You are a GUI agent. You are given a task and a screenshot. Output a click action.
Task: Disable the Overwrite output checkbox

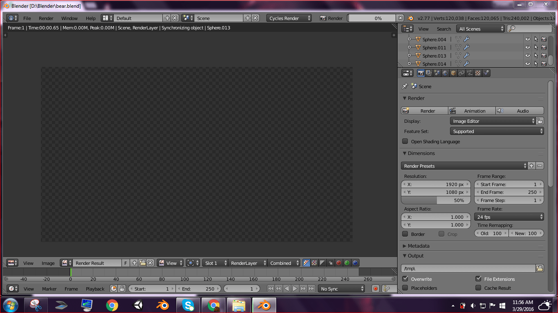tap(405, 279)
